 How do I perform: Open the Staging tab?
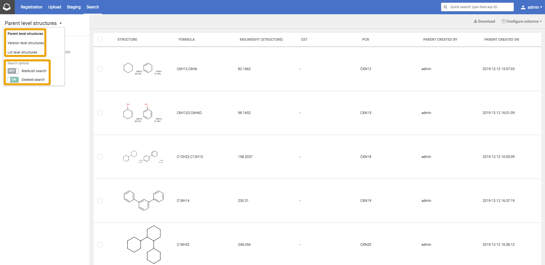point(73,7)
